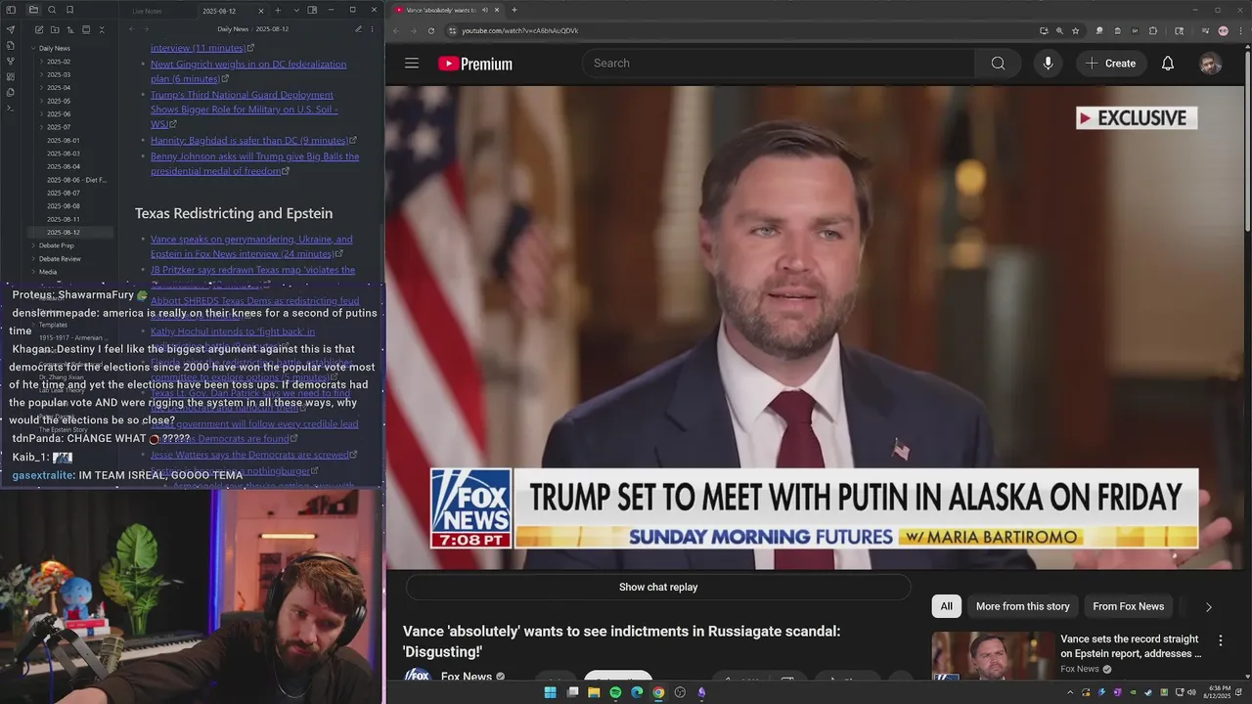Open new Obsidian tab with plus

point(277,10)
